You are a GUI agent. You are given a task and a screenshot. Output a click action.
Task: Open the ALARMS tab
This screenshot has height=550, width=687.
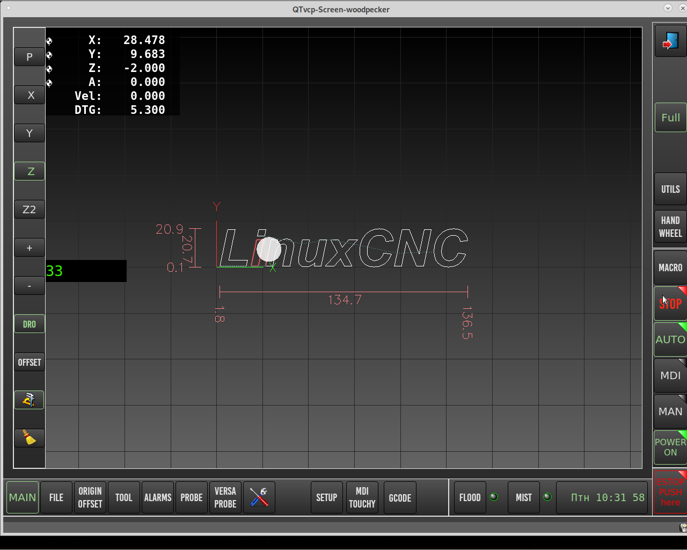click(x=158, y=497)
